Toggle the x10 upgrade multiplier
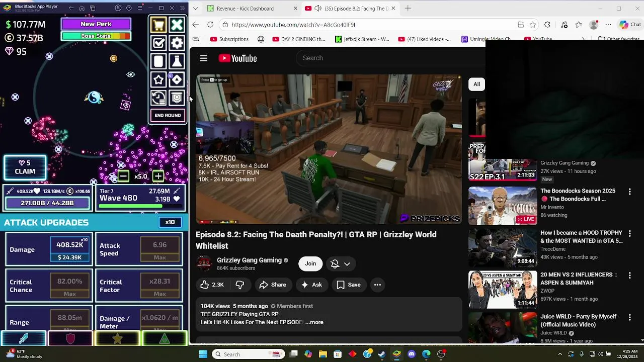 click(x=170, y=222)
